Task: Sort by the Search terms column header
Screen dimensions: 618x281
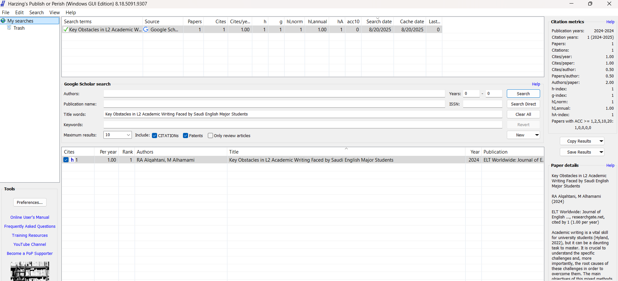Action: tap(102, 21)
